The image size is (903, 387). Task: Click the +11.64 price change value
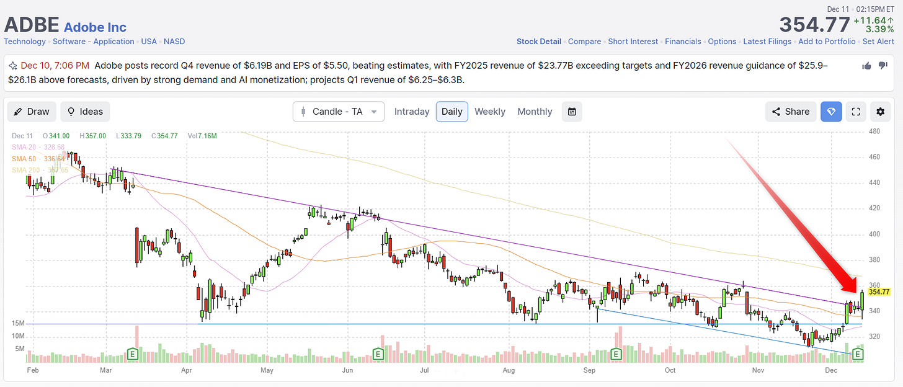tap(871, 20)
